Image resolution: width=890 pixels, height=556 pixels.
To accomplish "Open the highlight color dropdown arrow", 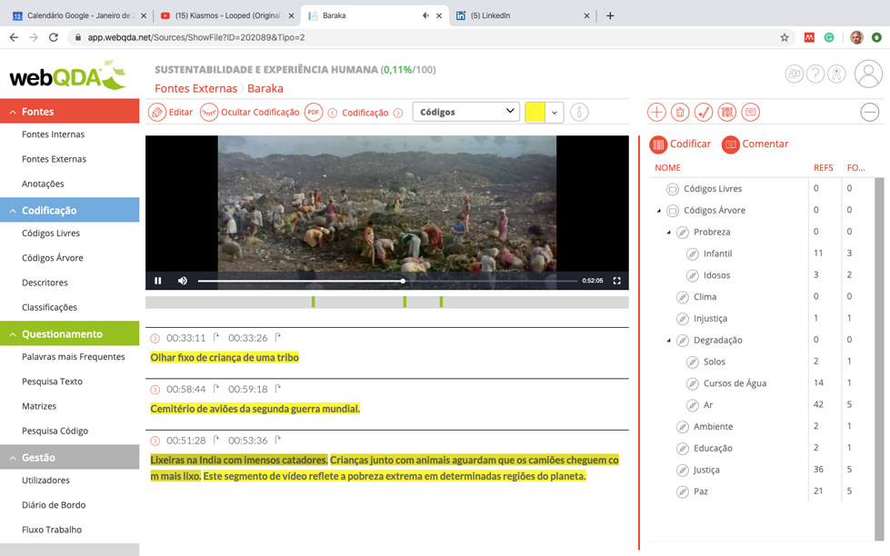I will (x=555, y=113).
